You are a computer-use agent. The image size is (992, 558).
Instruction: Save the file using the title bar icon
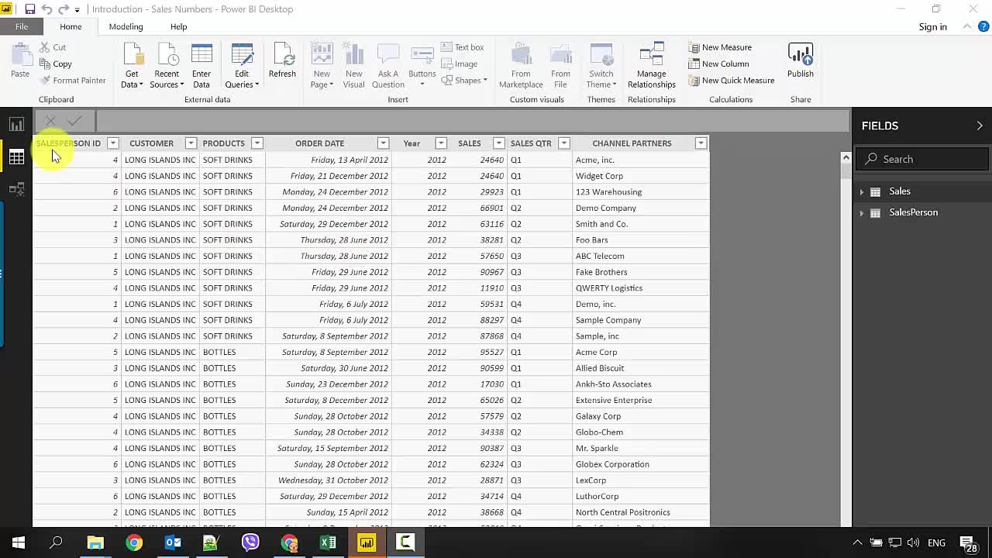pyautogui.click(x=29, y=9)
